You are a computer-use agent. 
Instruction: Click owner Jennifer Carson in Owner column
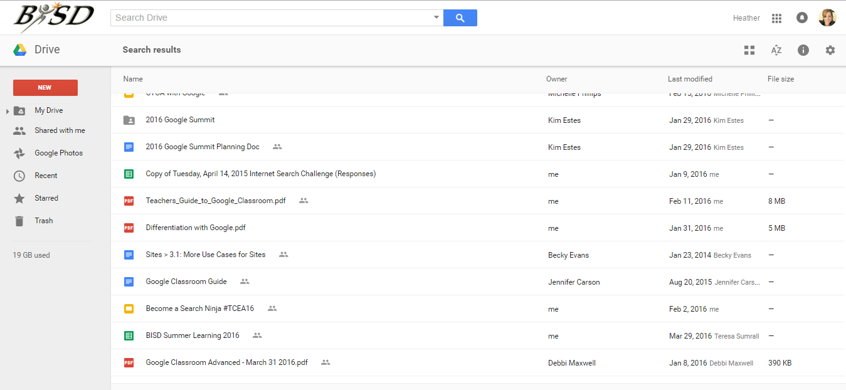click(x=574, y=282)
